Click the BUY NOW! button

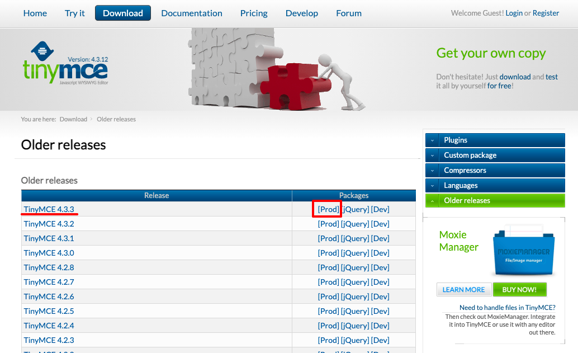coord(519,289)
